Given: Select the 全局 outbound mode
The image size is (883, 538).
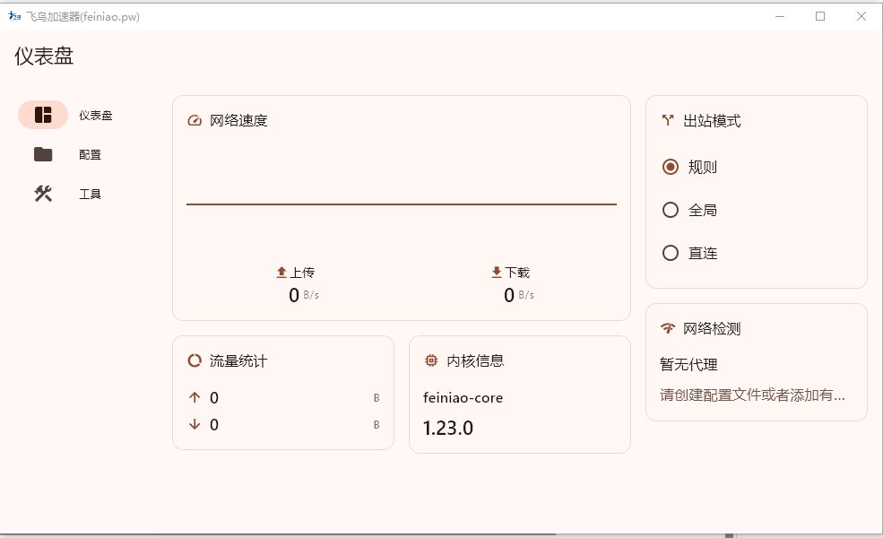Looking at the screenshot, I should [x=670, y=210].
